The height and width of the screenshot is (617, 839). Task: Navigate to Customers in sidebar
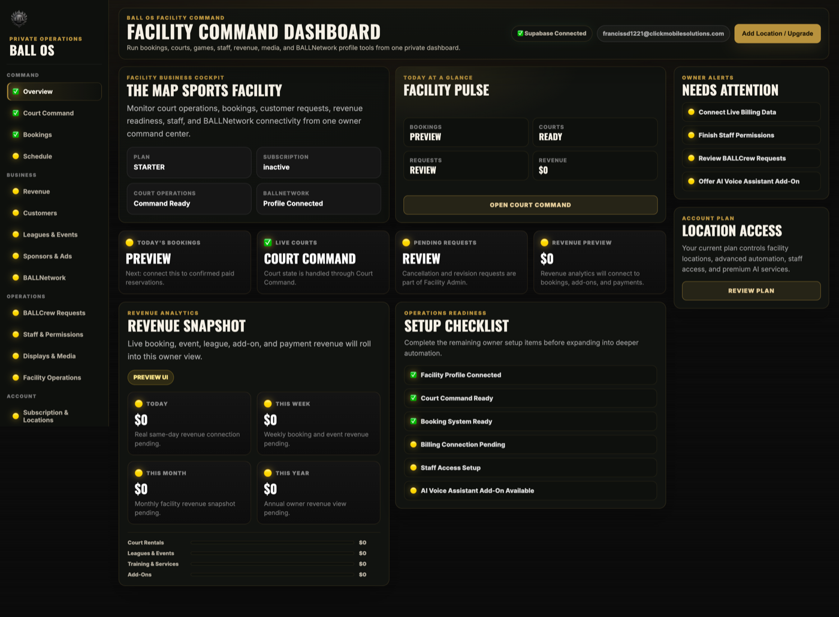[x=54, y=213]
